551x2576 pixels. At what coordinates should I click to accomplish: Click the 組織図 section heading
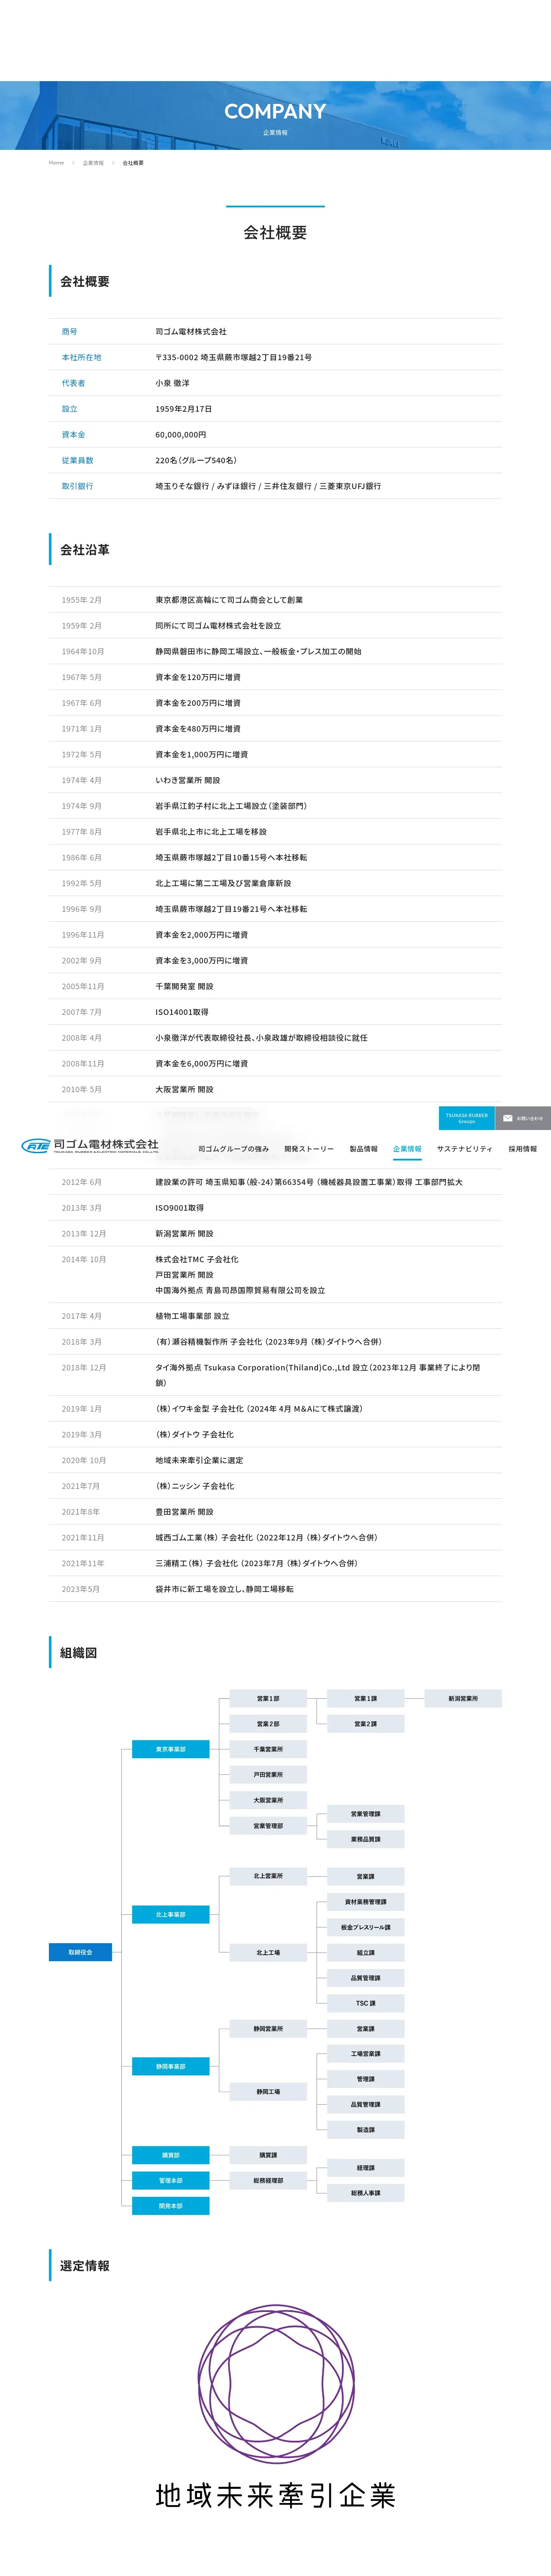[79, 1652]
